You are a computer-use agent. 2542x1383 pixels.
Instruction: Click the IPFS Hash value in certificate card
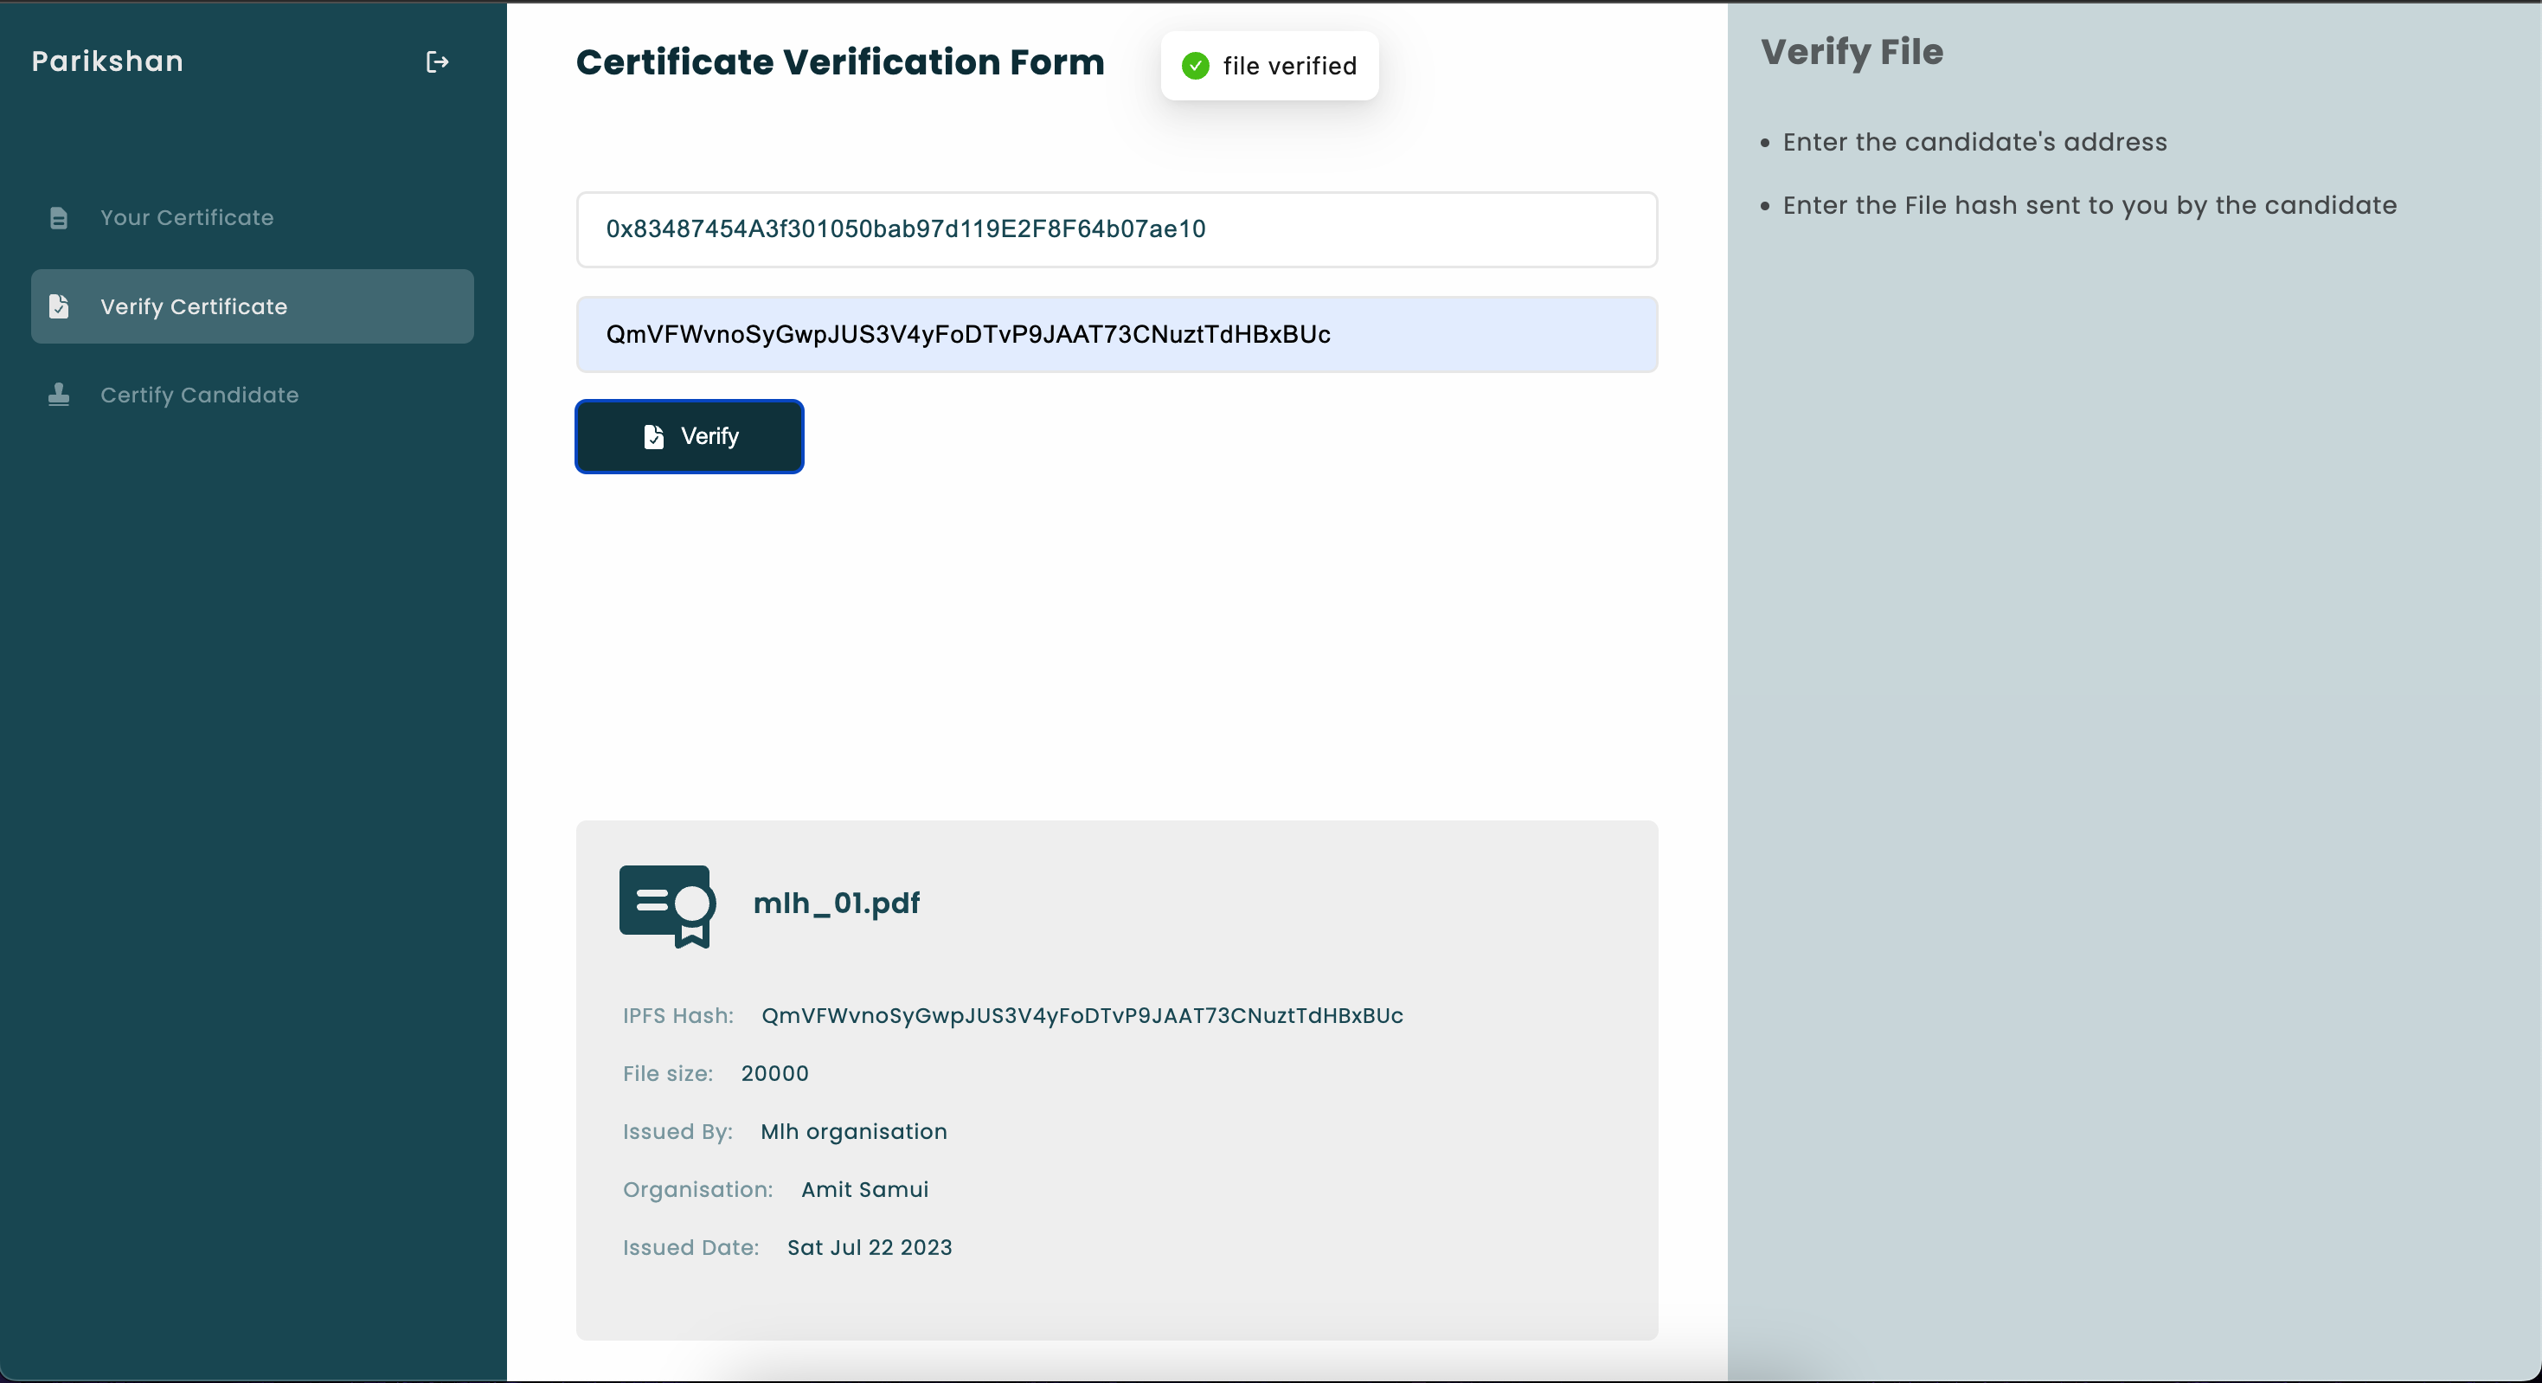pyautogui.click(x=1082, y=1016)
